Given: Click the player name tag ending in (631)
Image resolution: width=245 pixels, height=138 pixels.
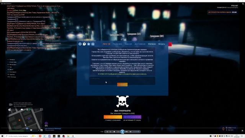Looking at the screenshot, I should pos(134,34).
